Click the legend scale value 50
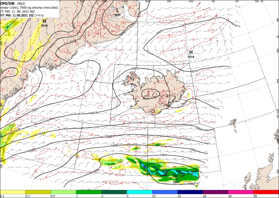Viewport: 279px width, 198px height. [255, 196]
